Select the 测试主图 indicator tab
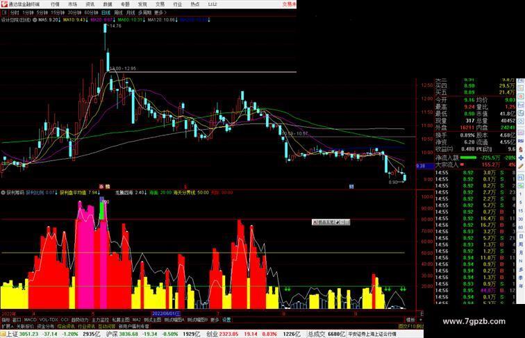525x338 pixels. (152, 320)
